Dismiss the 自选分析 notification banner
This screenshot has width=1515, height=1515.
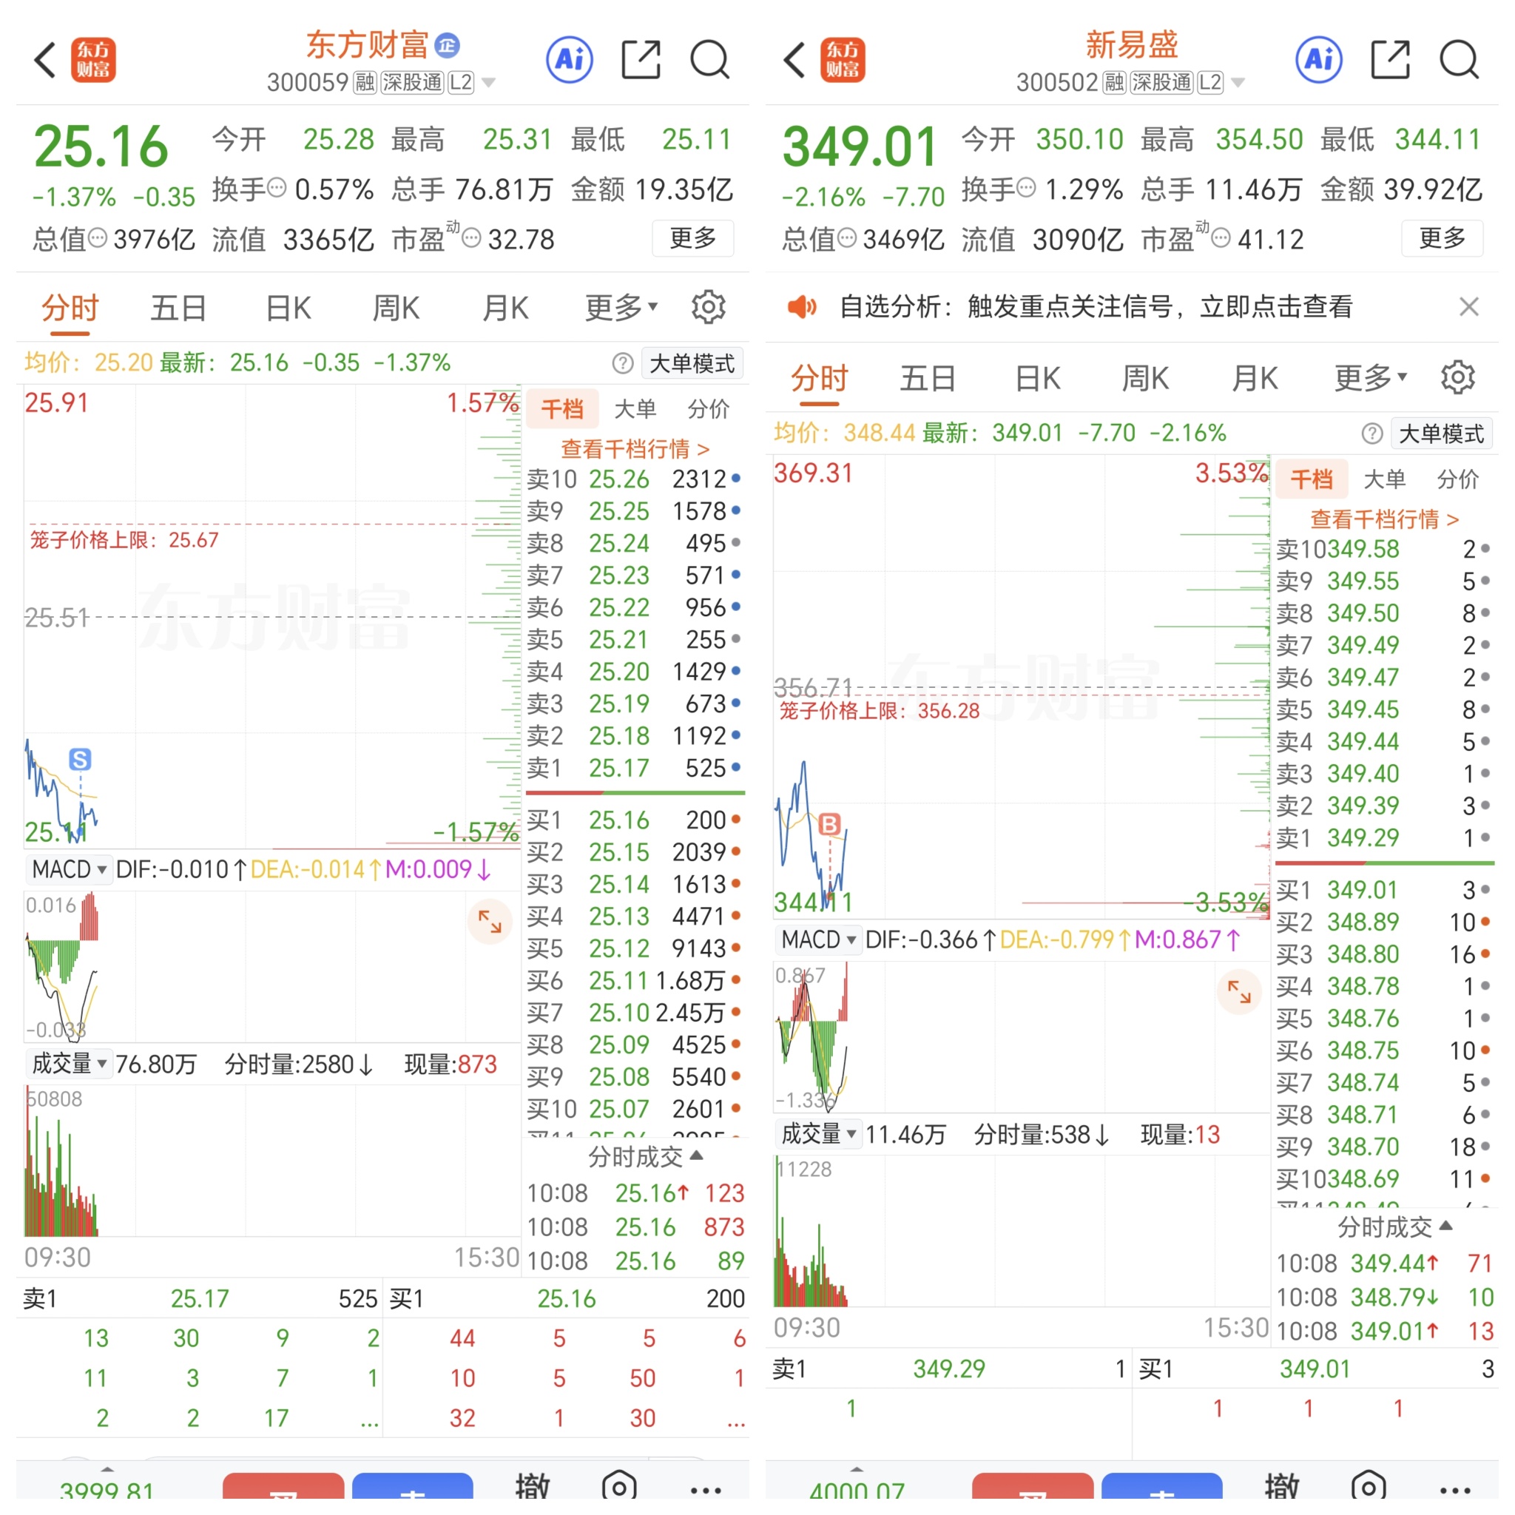tap(1468, 306)
